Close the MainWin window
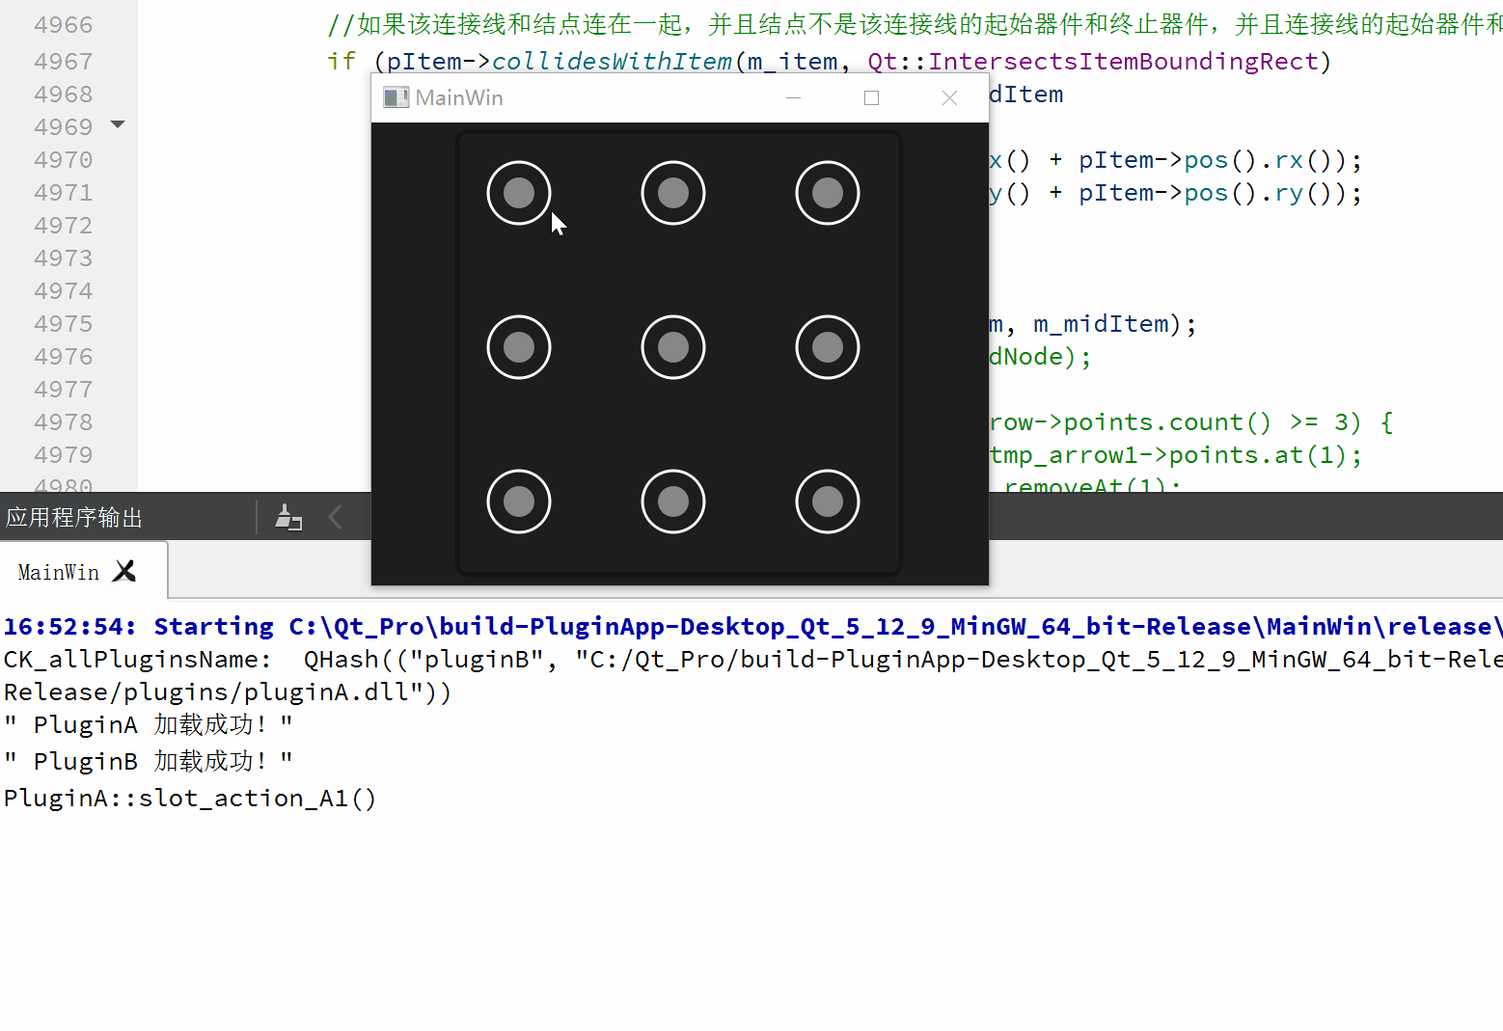 (949, 97)
